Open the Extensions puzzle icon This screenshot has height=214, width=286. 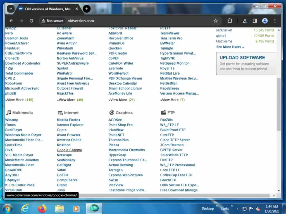(230, 21)
